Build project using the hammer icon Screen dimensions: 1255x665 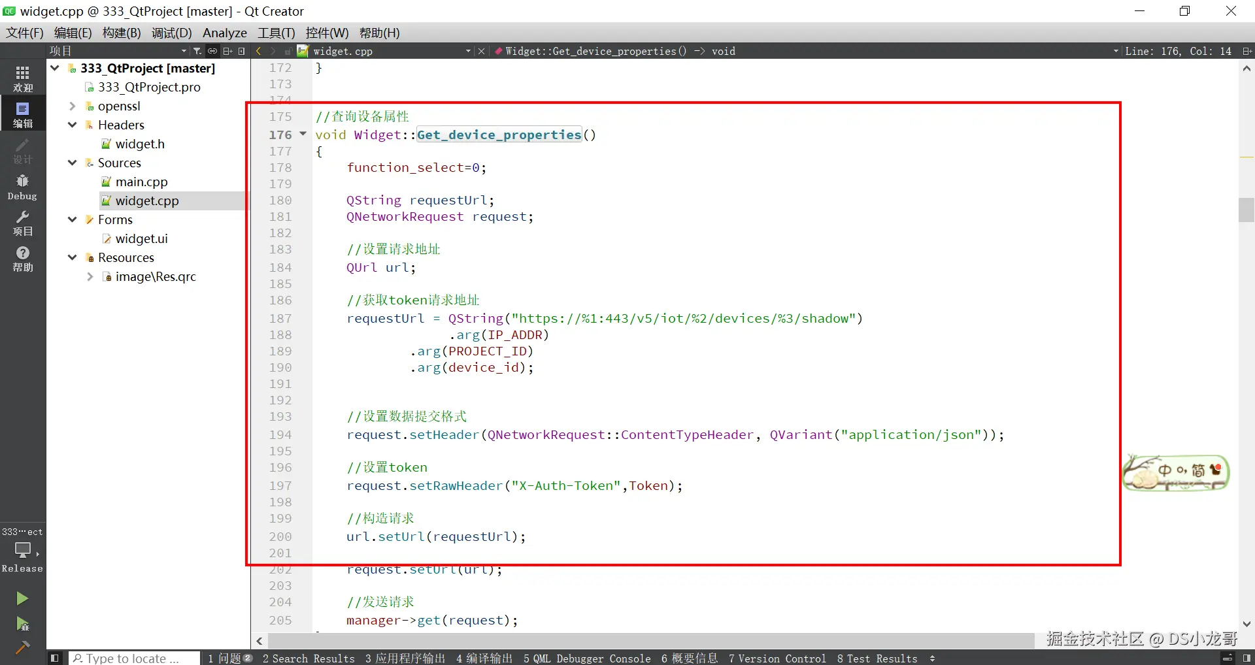(x=22, y=647)
